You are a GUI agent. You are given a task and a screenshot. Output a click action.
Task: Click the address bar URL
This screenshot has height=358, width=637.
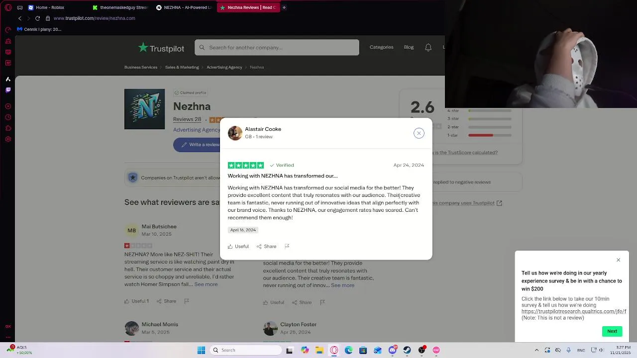94,18
